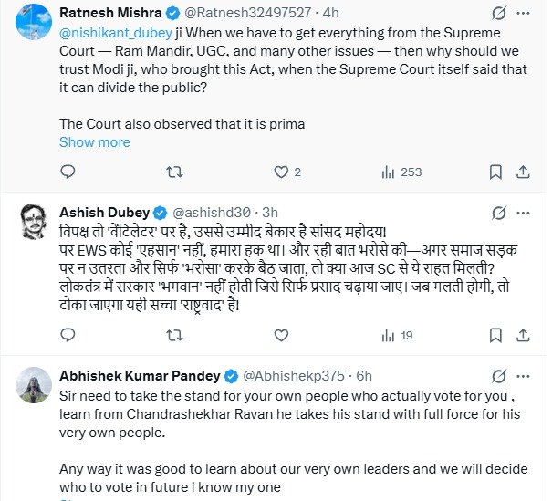
Task: Reply to Ratnesh Mishra's tweet
Action: (x=68, y=172)
